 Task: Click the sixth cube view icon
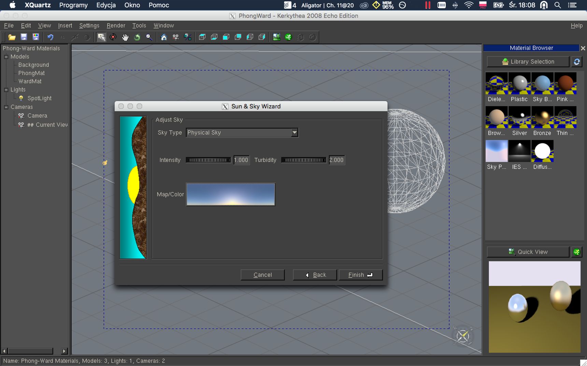click(262, 37)
